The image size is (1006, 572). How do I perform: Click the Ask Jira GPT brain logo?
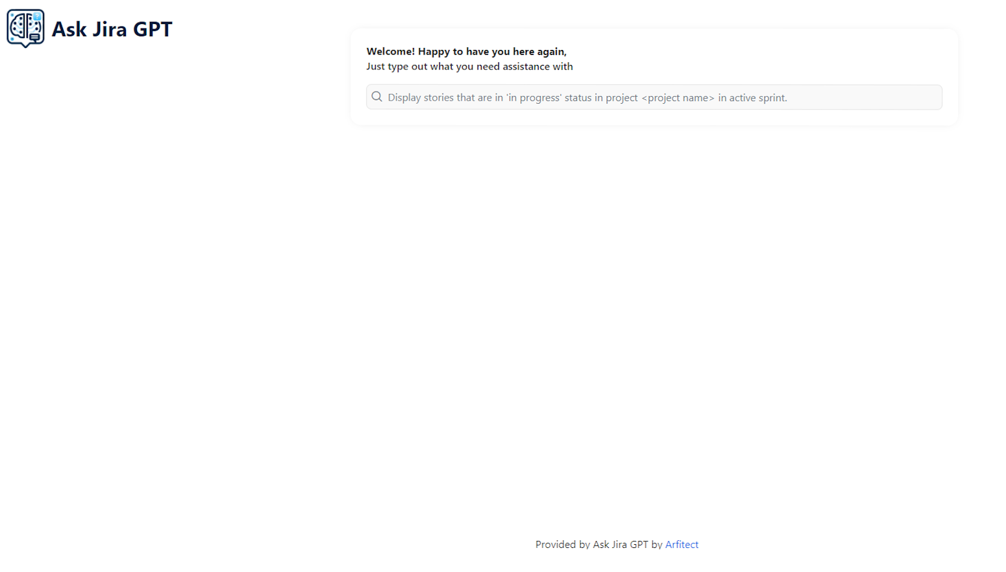pyautogui.click(x=25, y=29)
